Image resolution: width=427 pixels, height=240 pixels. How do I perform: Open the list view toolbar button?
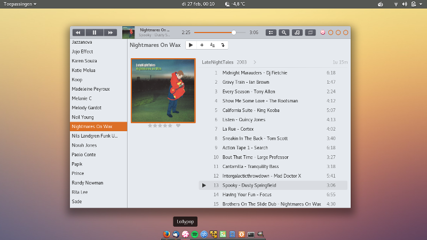click(271, 33)
